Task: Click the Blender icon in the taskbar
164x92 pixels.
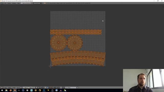Action: pyautogui.click(x=15, y=90)
